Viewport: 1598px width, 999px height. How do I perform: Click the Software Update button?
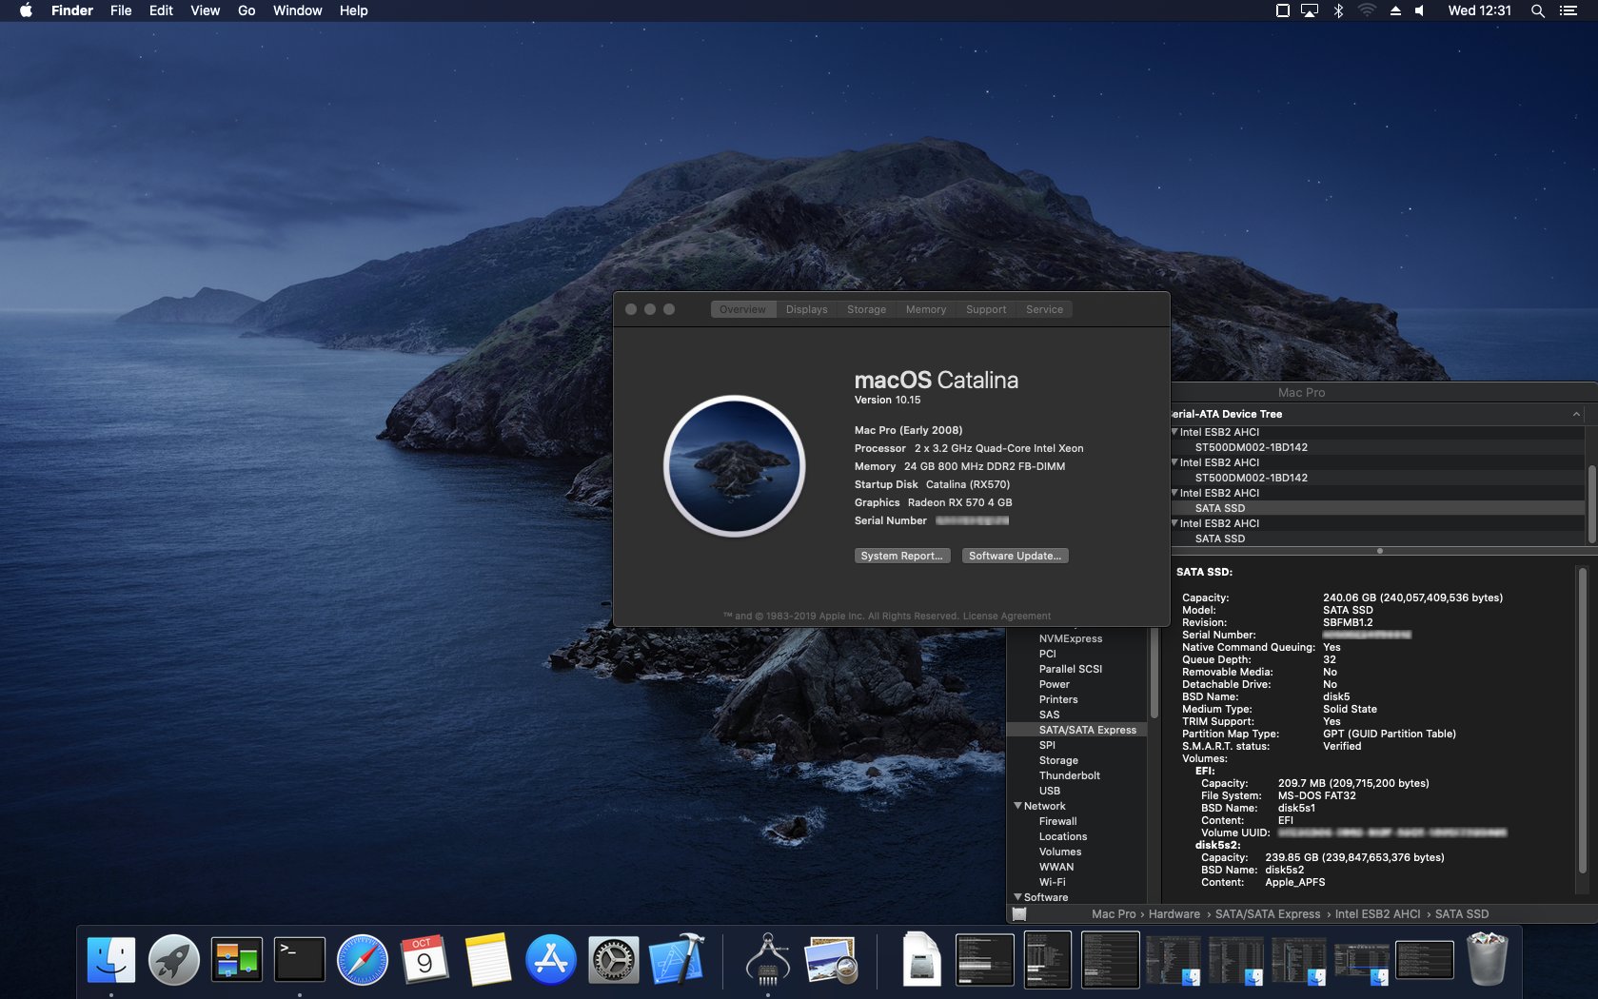pos(1014,555)
